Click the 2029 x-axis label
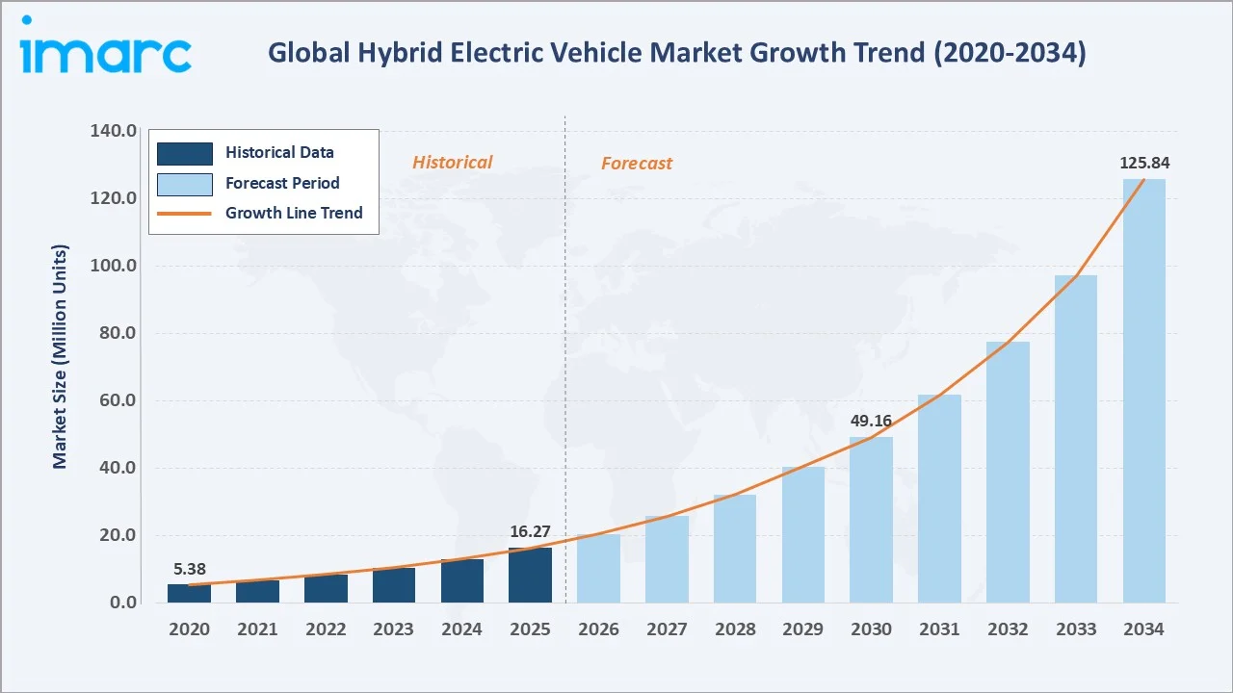The height and width of the screenshot is (693, 1233). pos(803,629)
